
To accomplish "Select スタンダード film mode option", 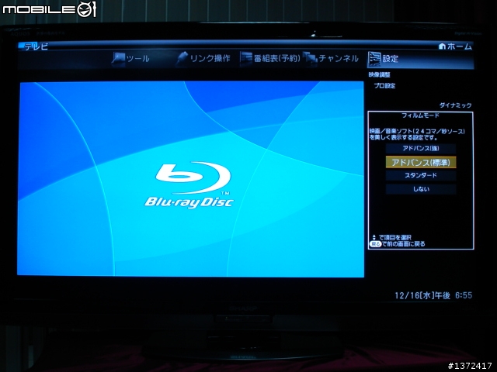I will pyautogui.click(x=421, y=175).
